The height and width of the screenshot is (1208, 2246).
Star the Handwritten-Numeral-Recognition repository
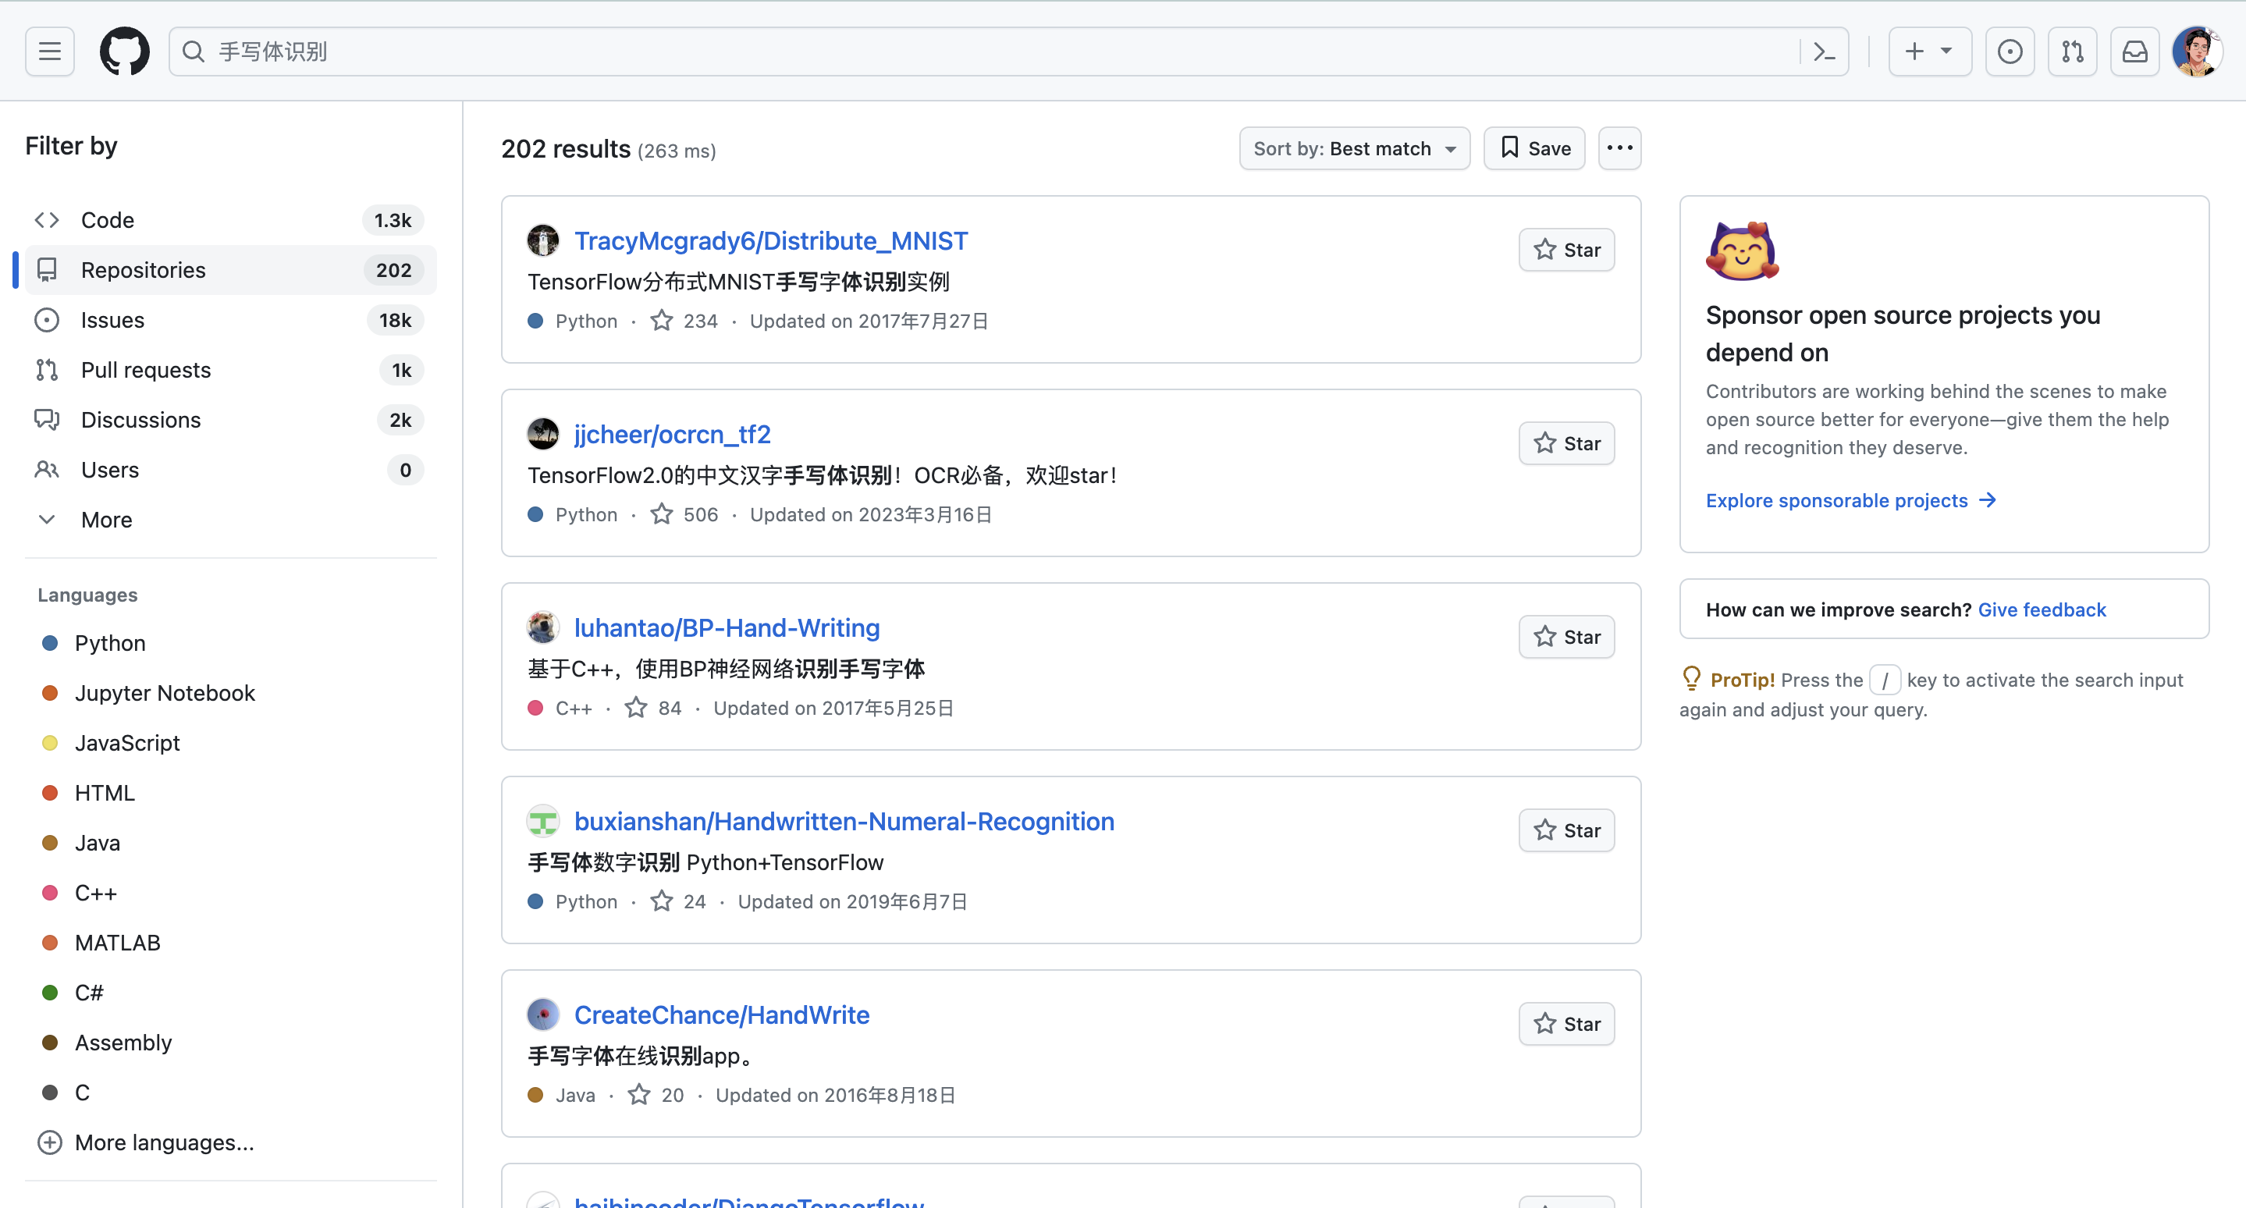(1566, 830)
